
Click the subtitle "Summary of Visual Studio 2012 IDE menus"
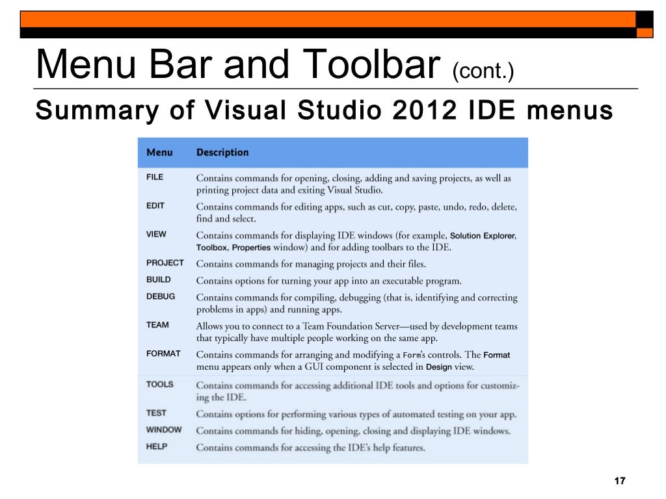(324, 110)
